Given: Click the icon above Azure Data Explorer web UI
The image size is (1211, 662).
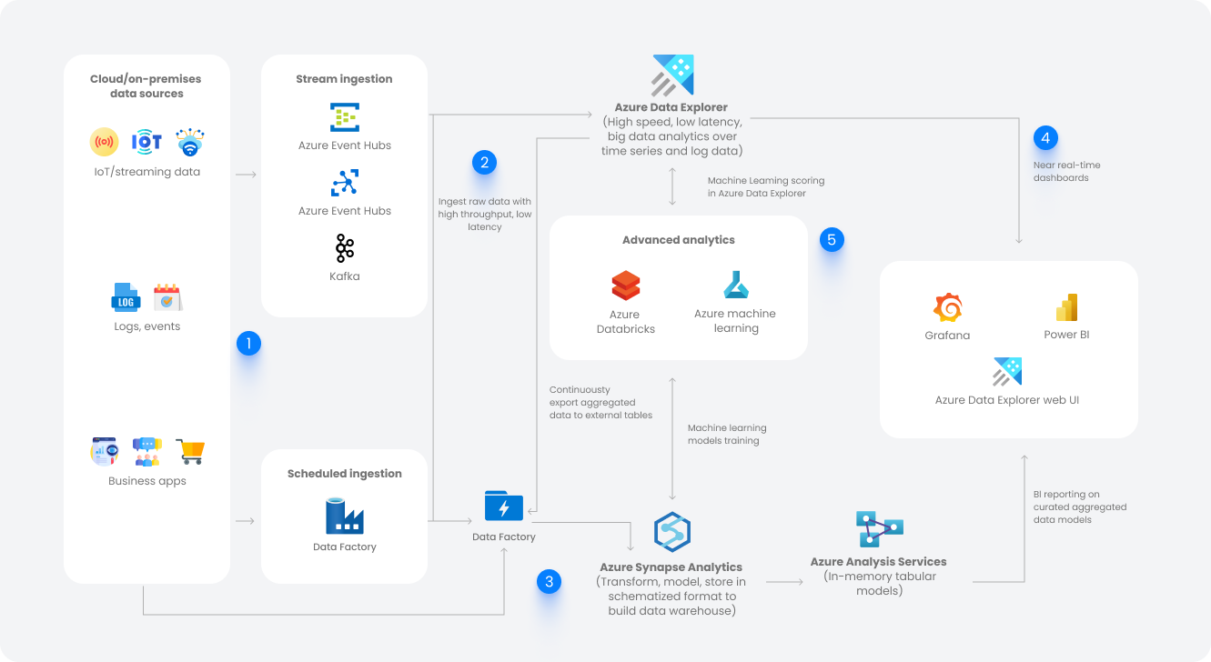Looking at the screenshot, I should 1007,372.
